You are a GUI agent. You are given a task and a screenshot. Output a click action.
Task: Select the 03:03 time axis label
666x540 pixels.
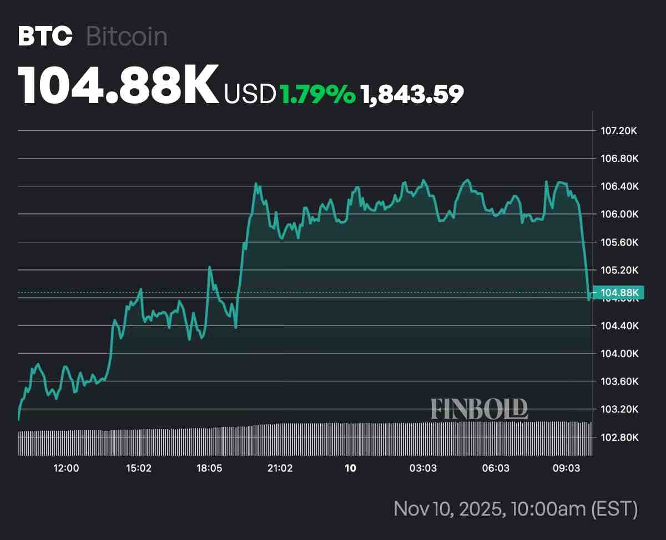423,468
